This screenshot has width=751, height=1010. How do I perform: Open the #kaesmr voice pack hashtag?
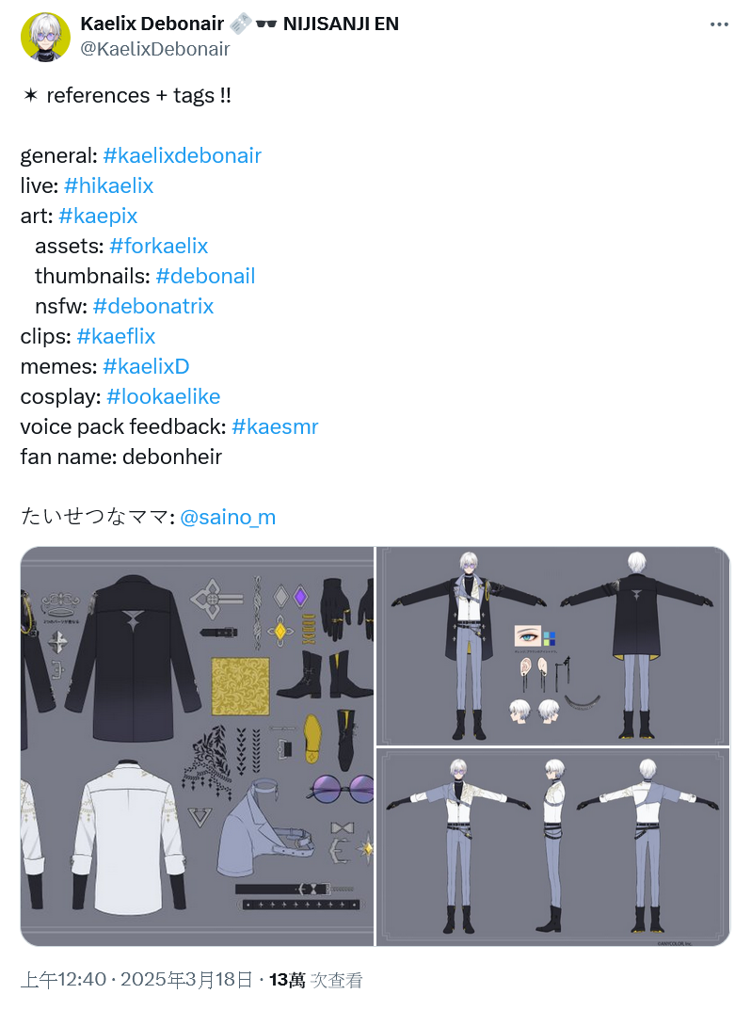275,426
